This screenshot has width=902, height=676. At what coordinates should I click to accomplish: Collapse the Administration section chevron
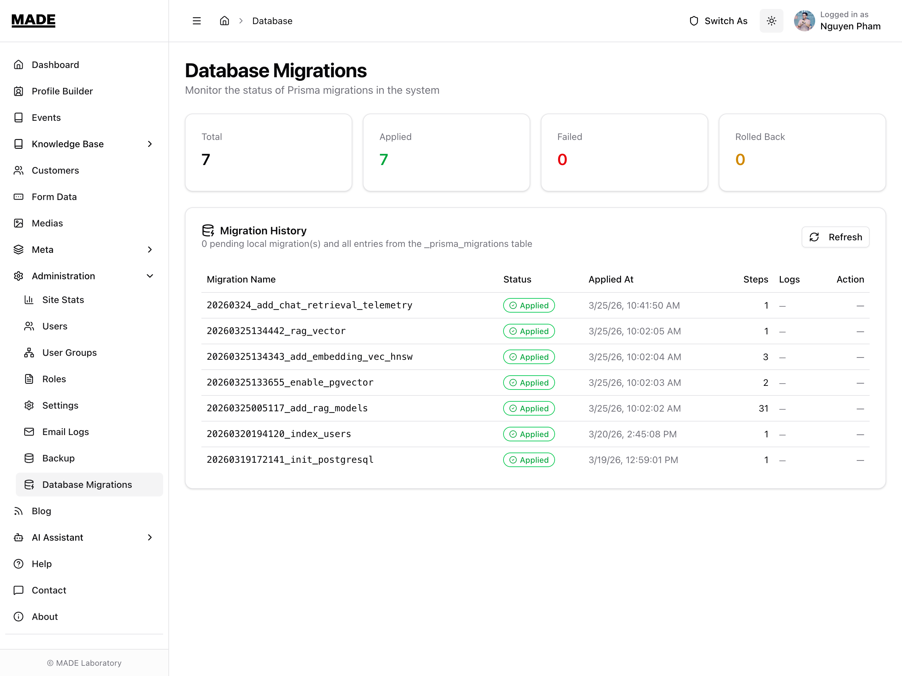(x=150, y=276)
